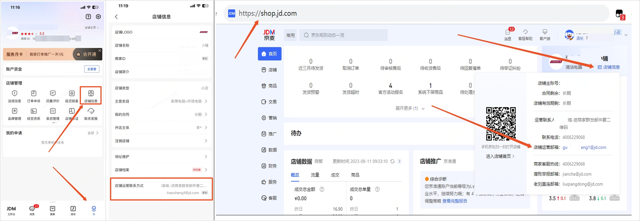
Task: Click help icon next to 成交总单量
Action: coord(377,189)
